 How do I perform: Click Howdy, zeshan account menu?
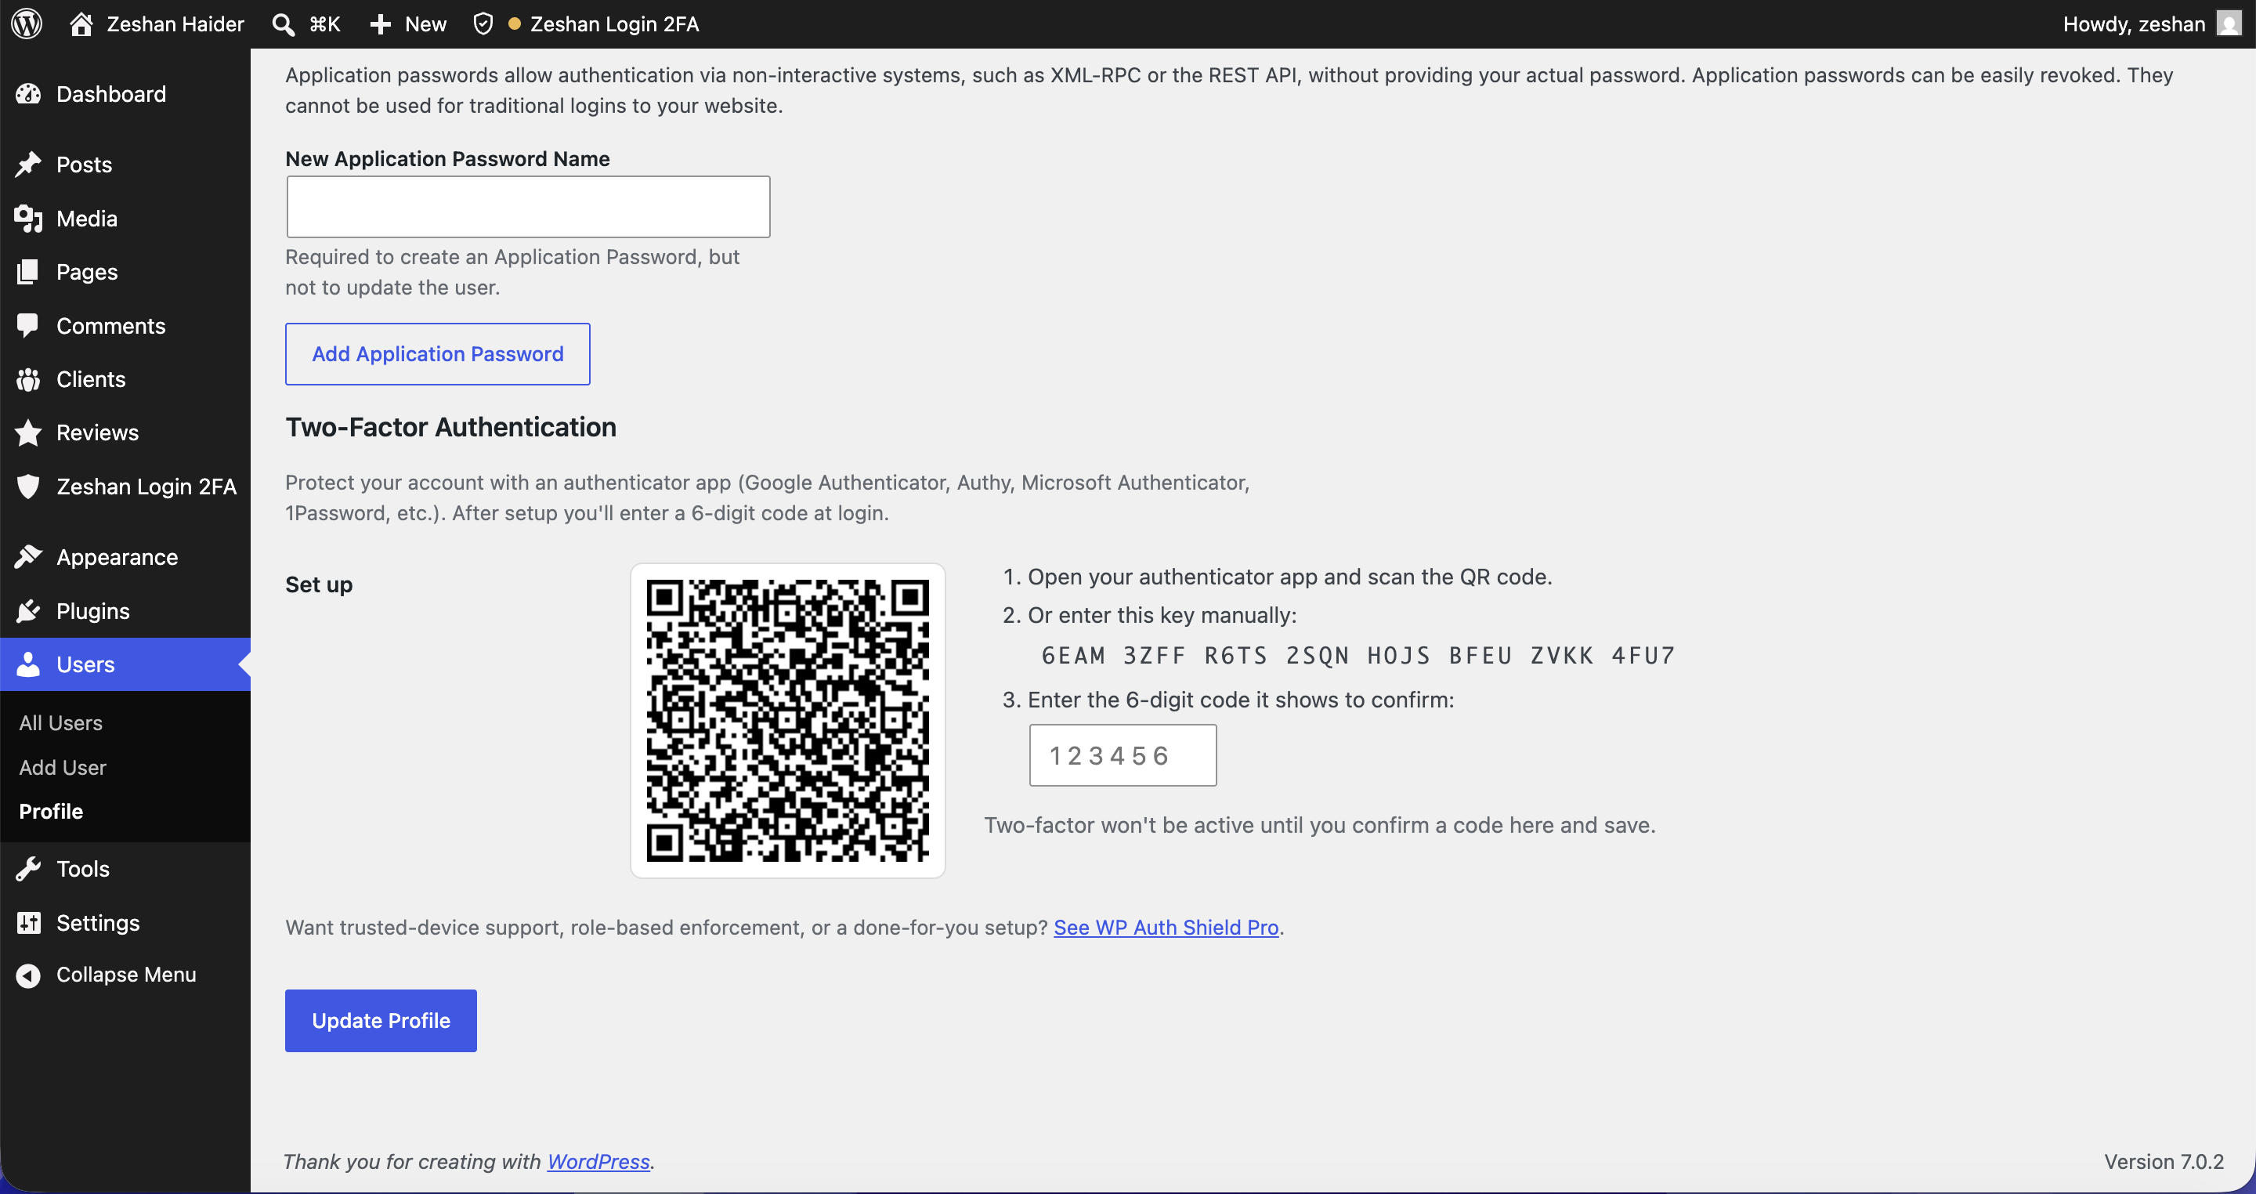(x=2133, y=24)
